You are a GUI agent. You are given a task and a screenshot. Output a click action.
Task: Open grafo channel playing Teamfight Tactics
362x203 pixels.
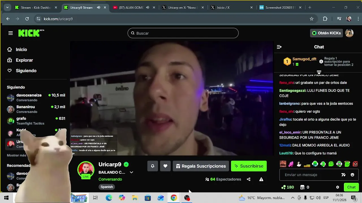[x=36, y=121]
